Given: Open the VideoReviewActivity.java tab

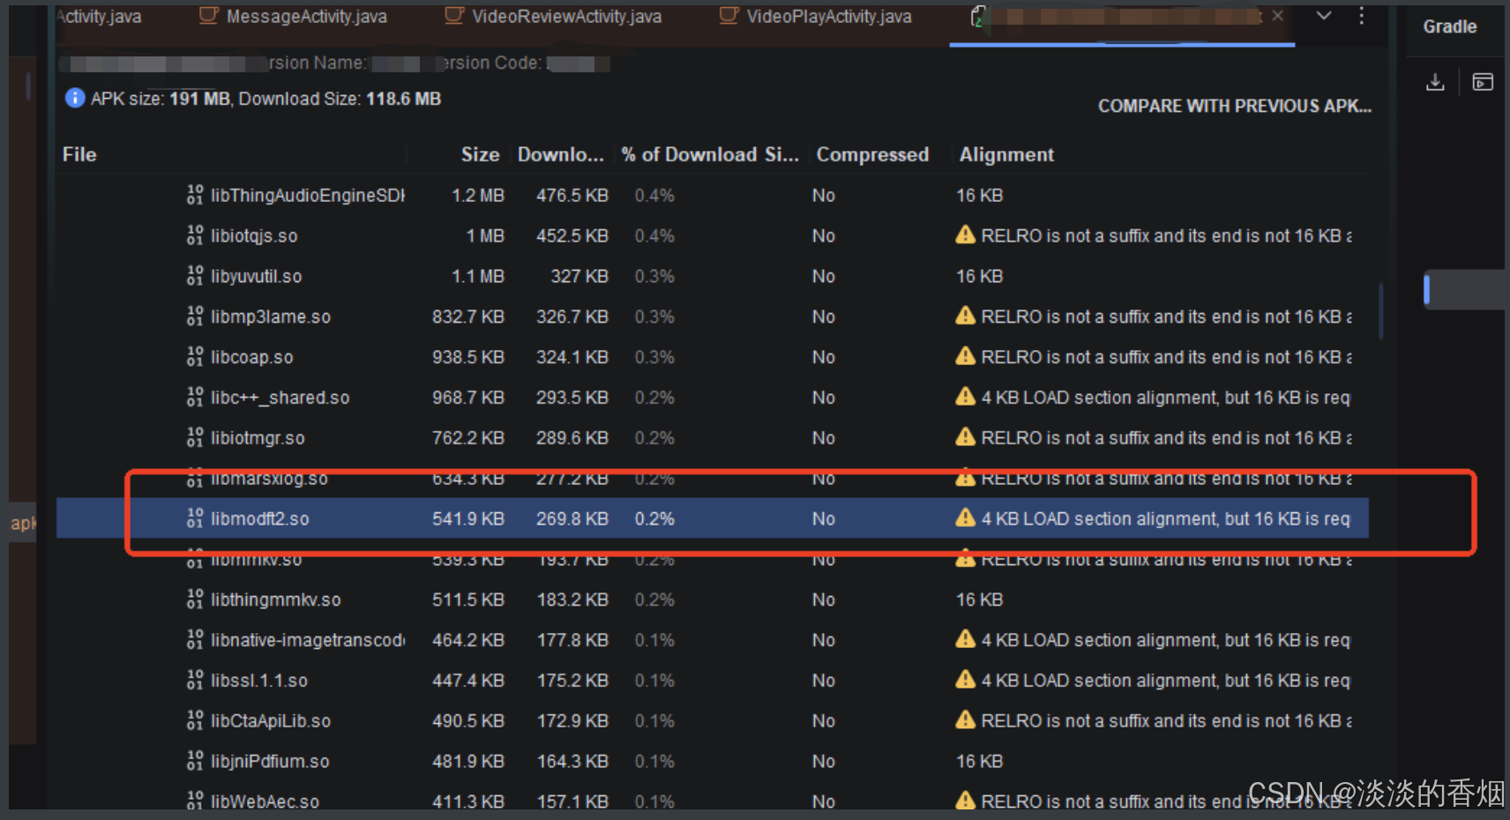Looking at the screenshot, I should click(x=553, y=17).
